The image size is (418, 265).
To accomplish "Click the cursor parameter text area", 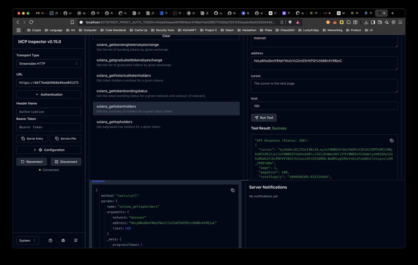I will point(324,86).
